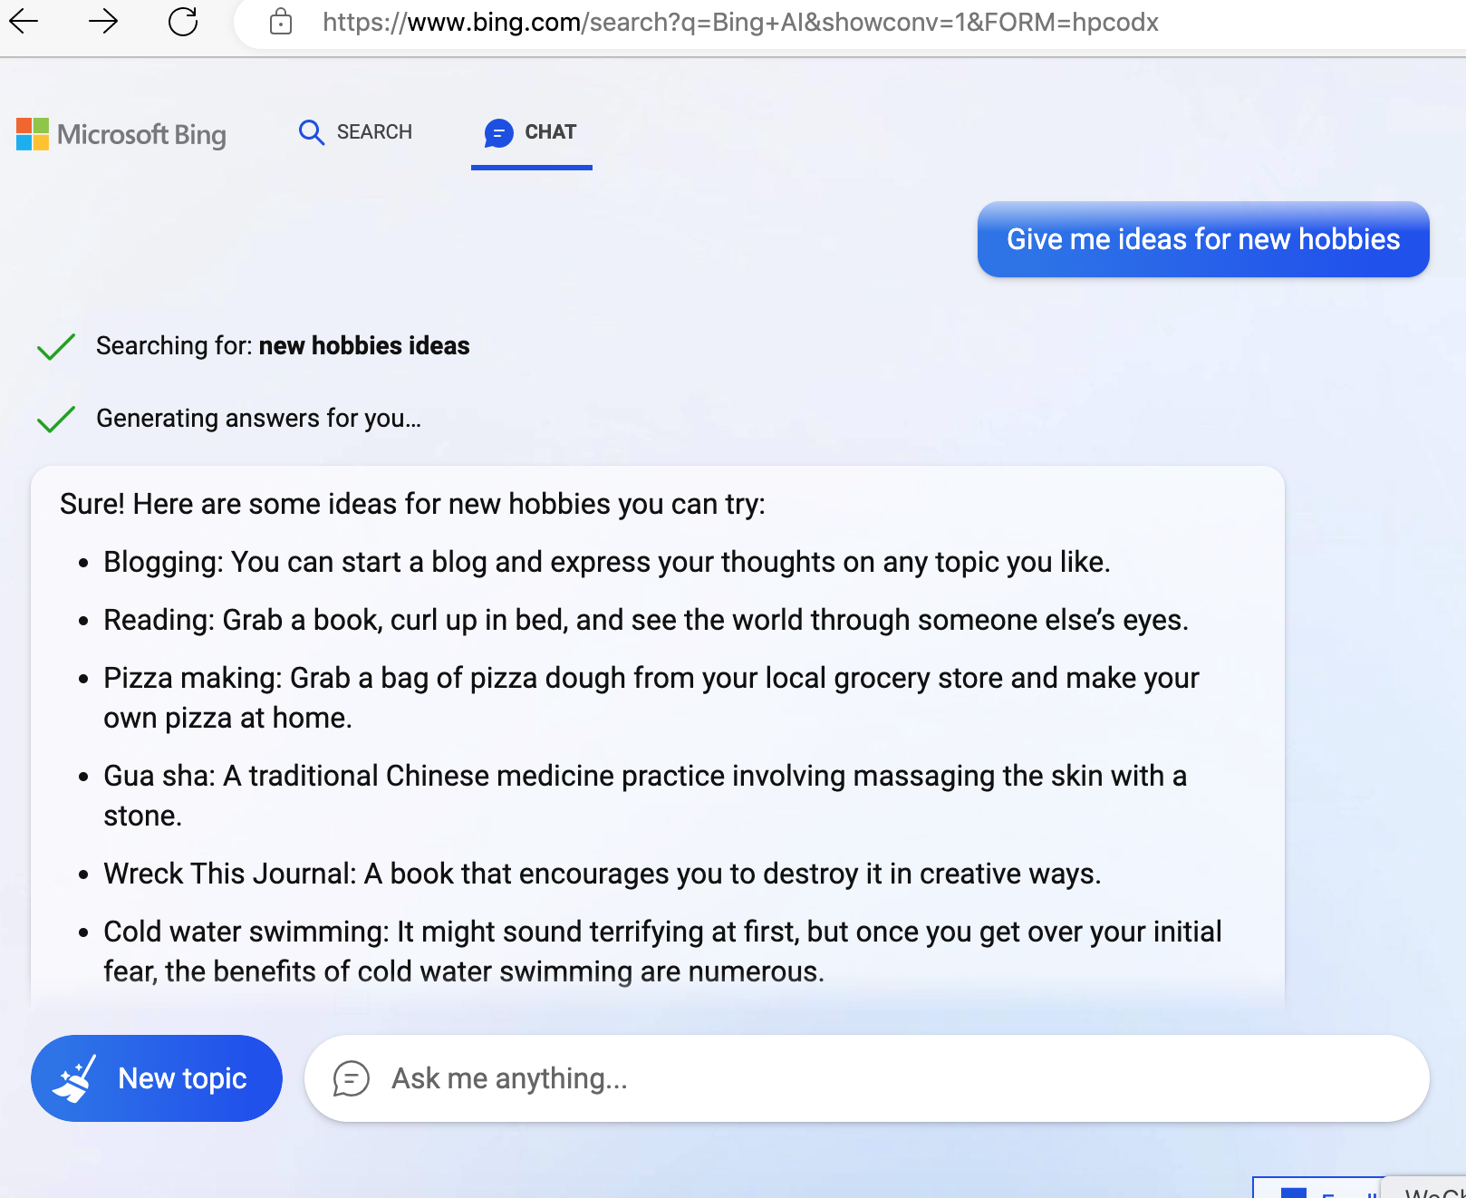Click the 'Give me ideas for new hobbies' message bubble
1466x1198 pixels.
(1202, 239)
